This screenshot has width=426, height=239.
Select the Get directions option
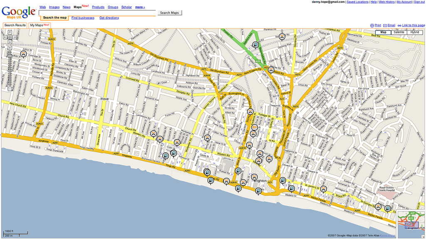pos(109,18)
